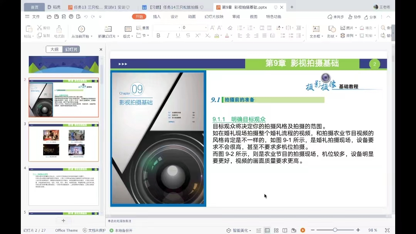Expand the font size dropdown
Image resolution: width=416 pixels, height=234 pixels.
205,28
